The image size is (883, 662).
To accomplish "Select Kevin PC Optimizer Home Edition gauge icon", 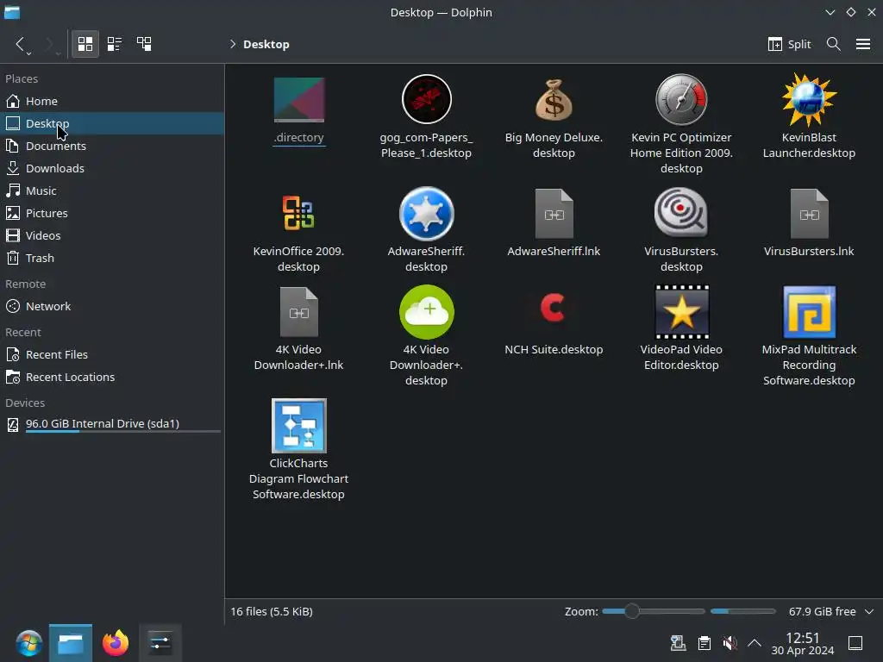I will [681, 99].
